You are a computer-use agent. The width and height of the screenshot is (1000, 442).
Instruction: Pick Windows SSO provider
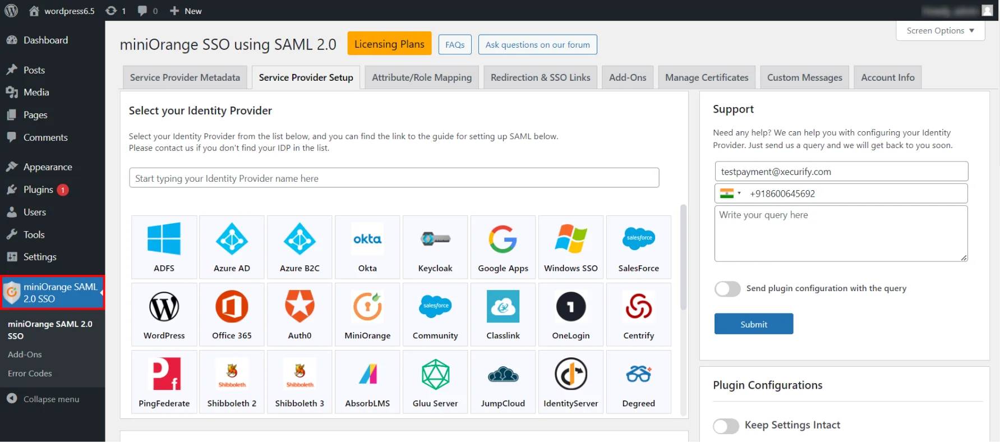coord(571,247)
